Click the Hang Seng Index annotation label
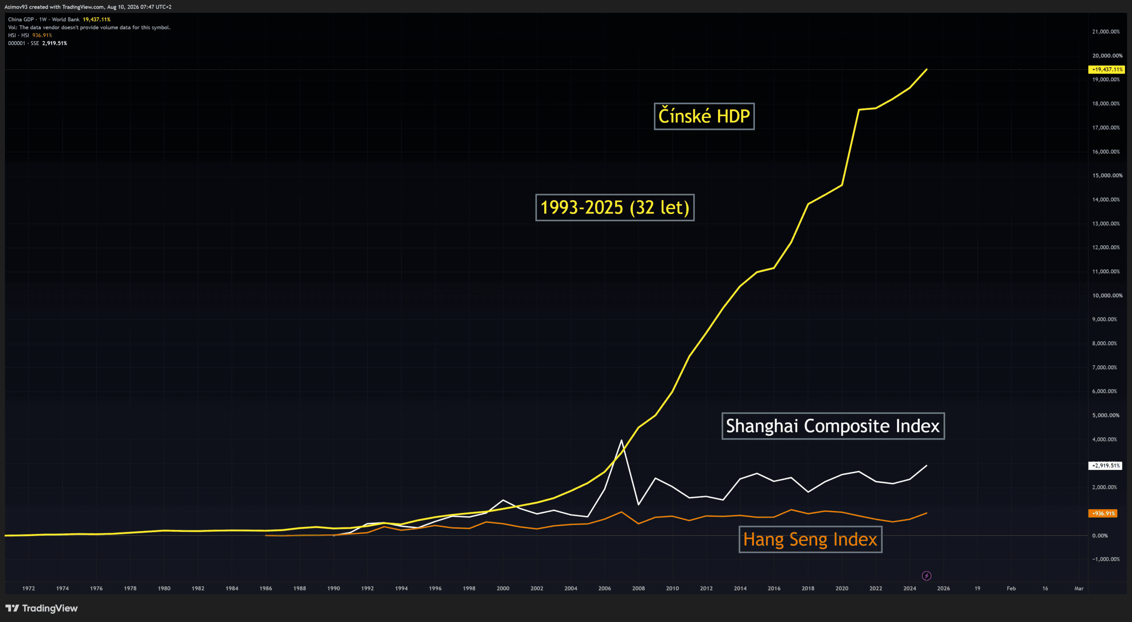Screen dimensions: 1132x622 pyautogui.click(x=810, y=539)
